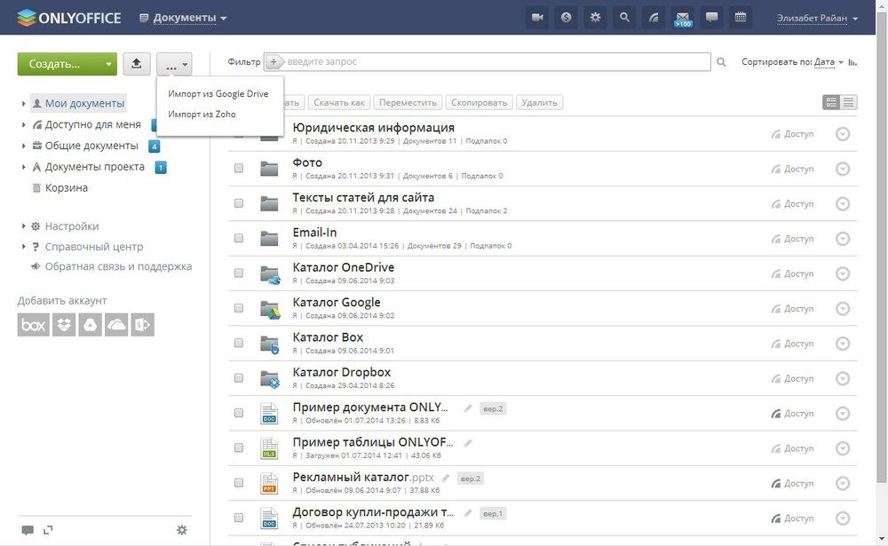Select the Каталог Dropbox checkbox
The width and height of the screenshot is (888, 546).
239,378
